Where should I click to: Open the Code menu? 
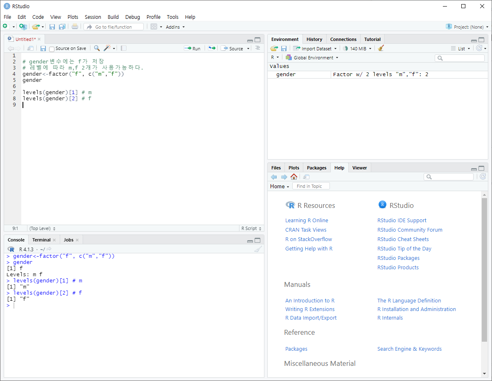[38, 17]
